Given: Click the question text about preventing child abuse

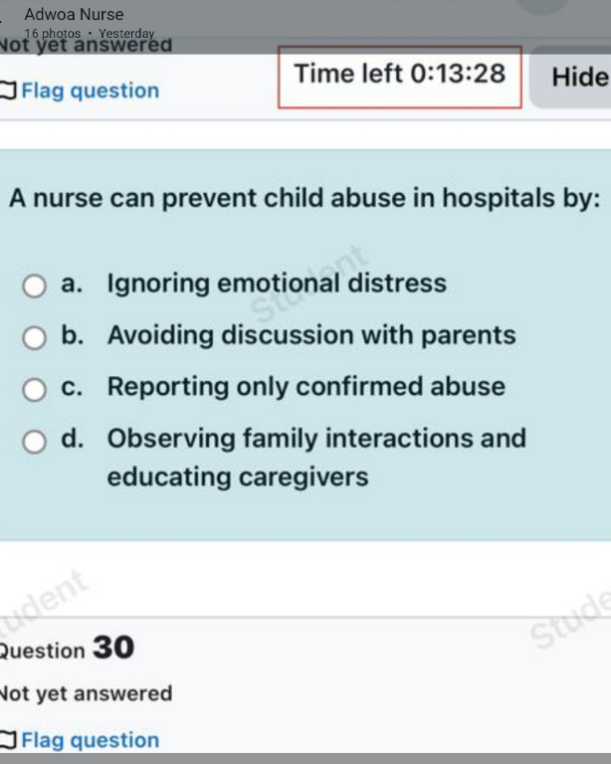Looking at the screenshot, I should (305, 198).
